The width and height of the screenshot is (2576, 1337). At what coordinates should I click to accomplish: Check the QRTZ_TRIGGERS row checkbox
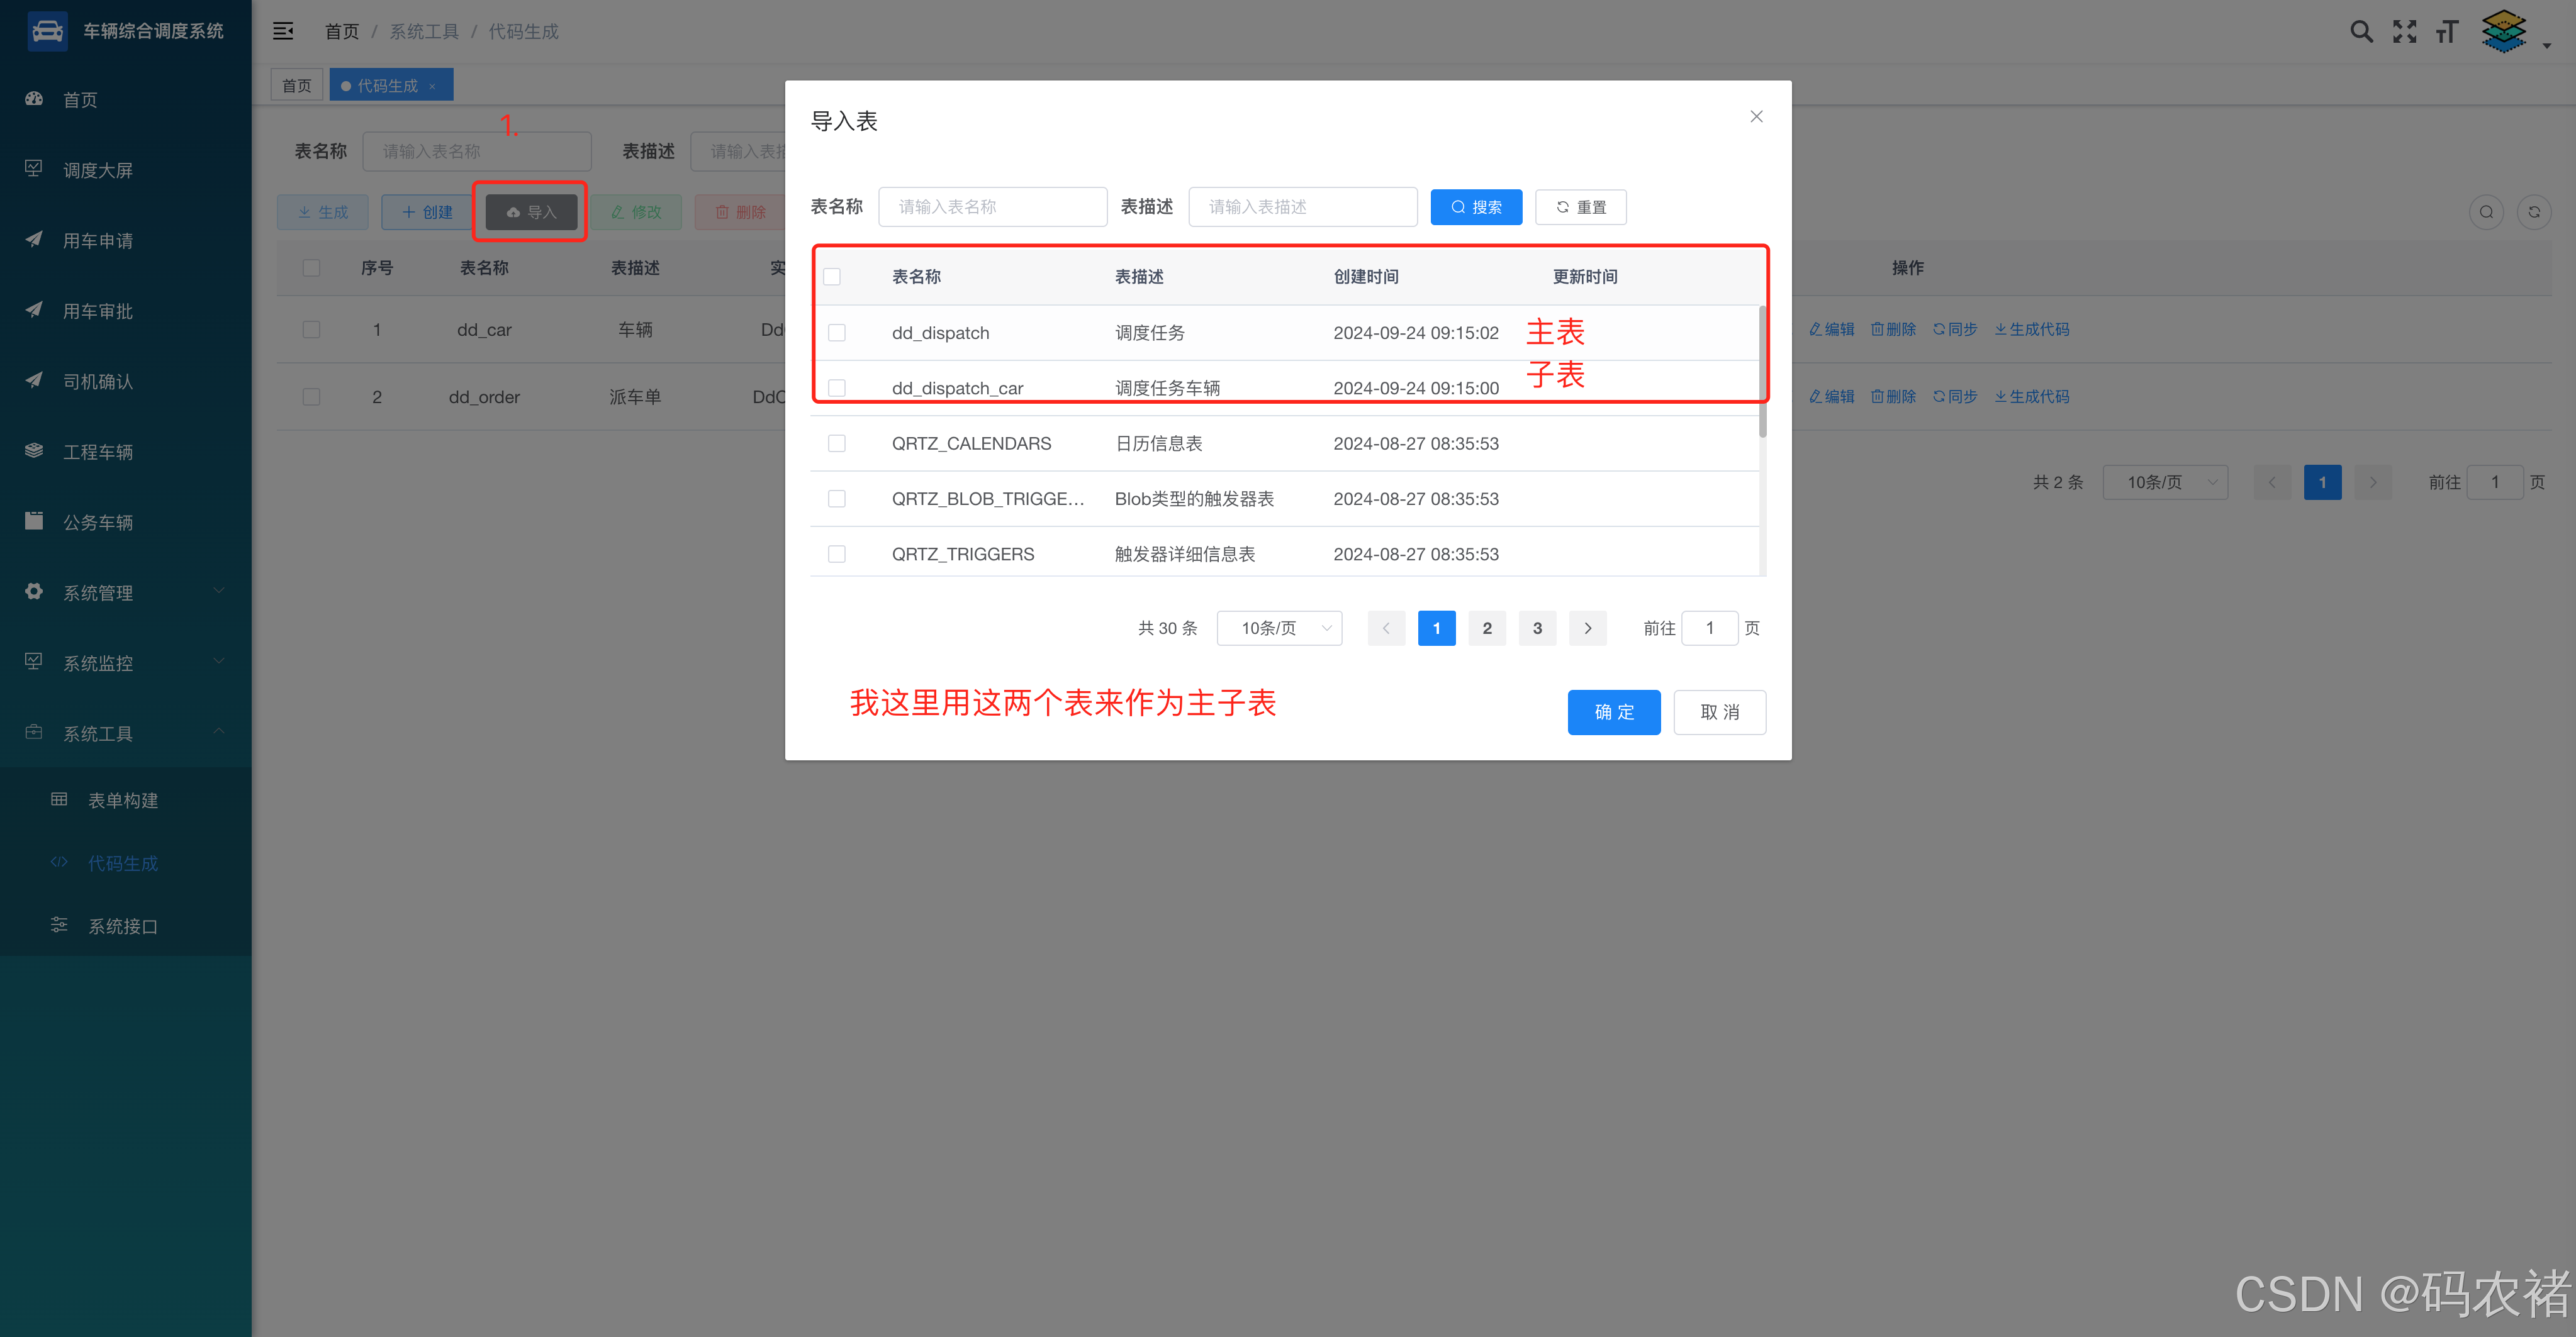point(837,553)
